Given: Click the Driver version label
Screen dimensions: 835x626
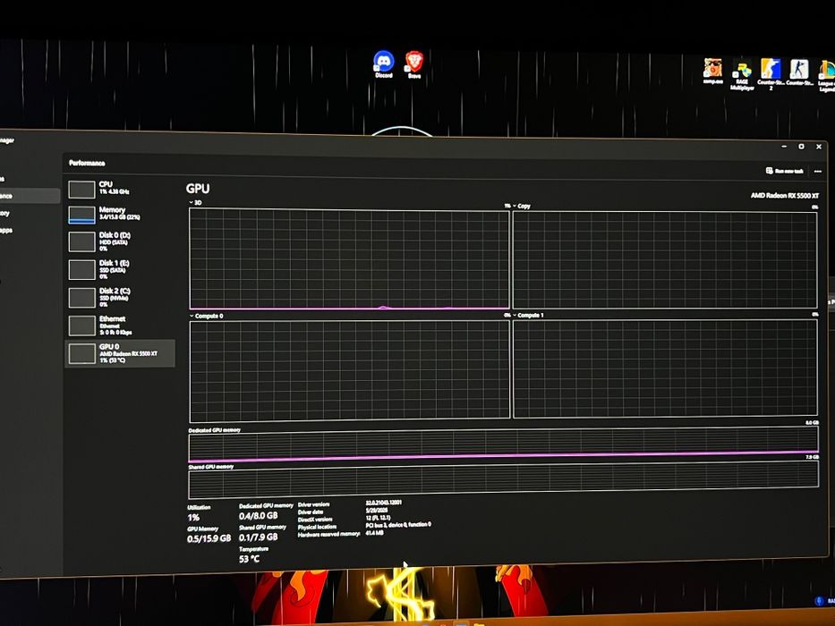Looking at the screenshot, I should click(x=313, y=504).
